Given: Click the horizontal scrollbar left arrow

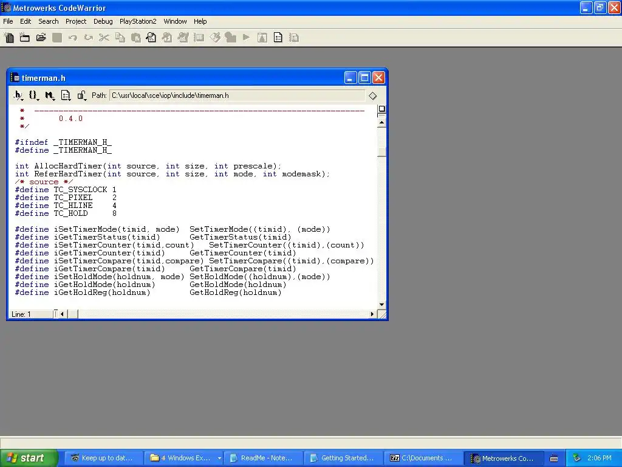Looking at the screenshot, I should click(63, 314).
